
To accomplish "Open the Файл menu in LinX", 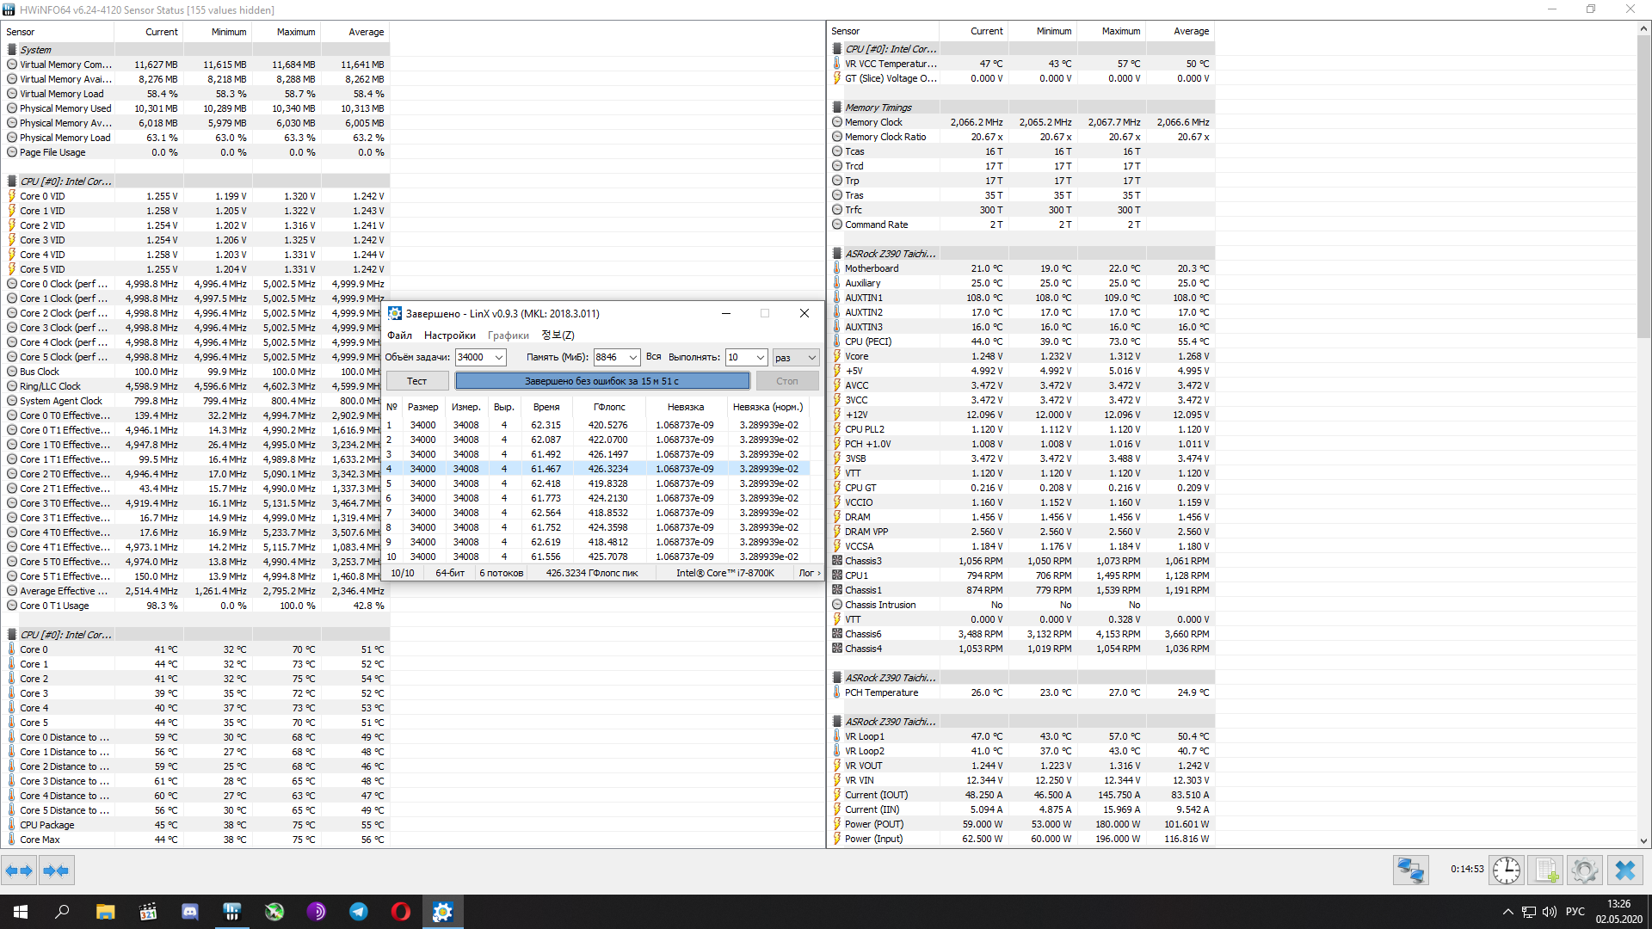I will [399, 335].
